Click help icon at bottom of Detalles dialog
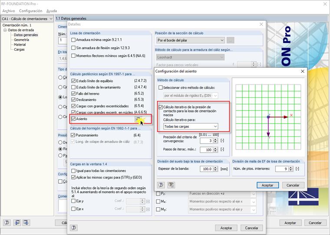This screenshot has height=235, width=330. [74, 228]
